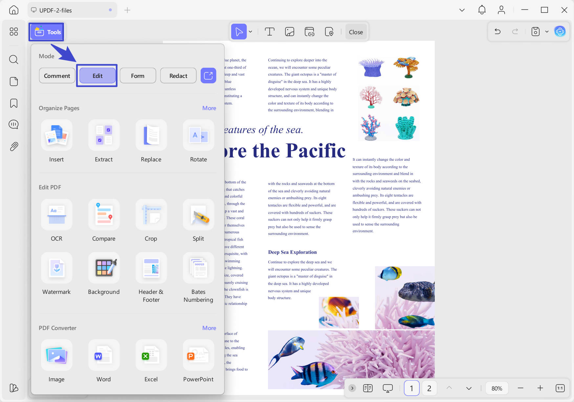The image size is (574, 402).
Task: Open the Watermark tool
Action: click(56, 274)
